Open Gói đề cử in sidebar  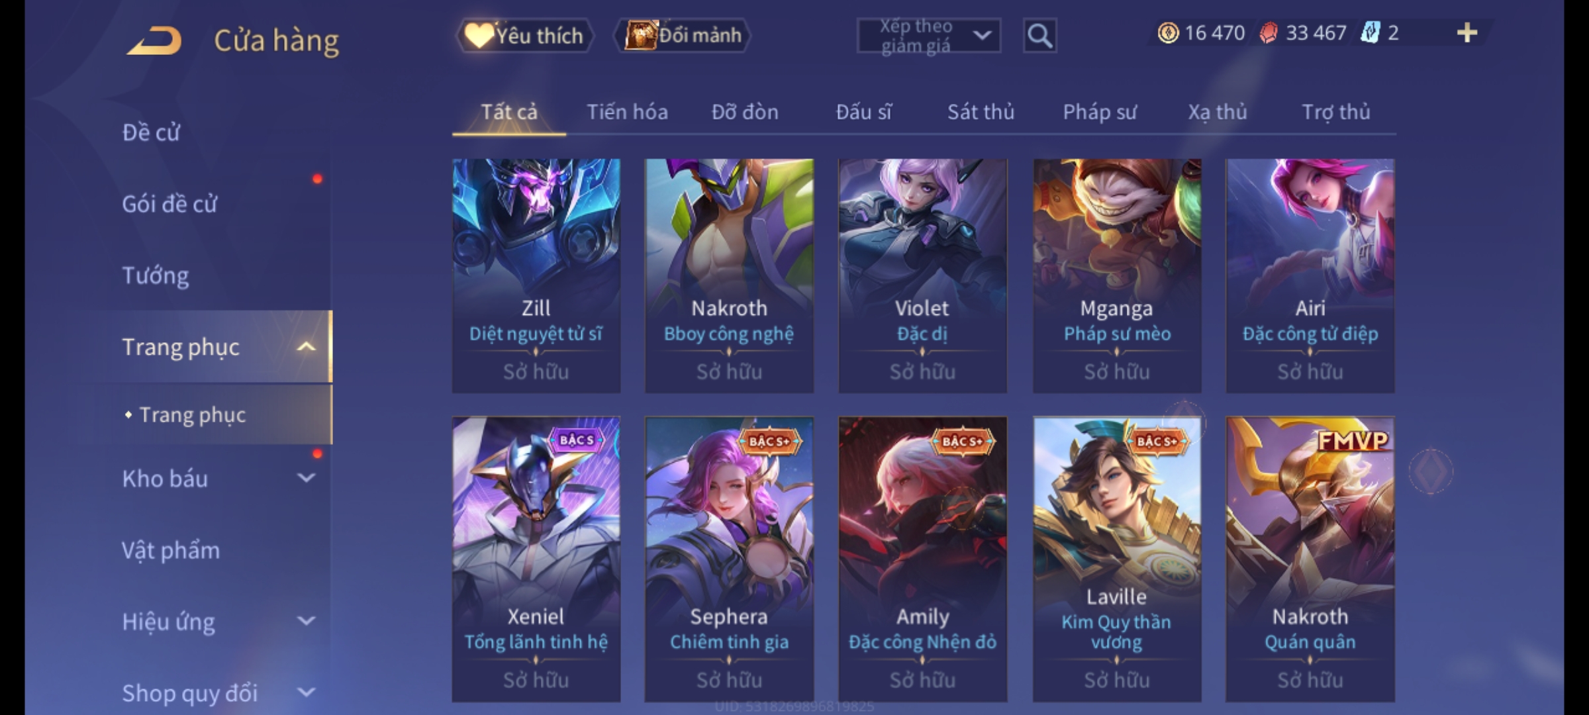169,204
